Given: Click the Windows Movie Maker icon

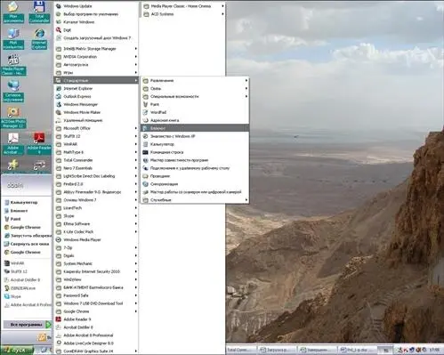Looking at the screenshot, I should 59,112.
